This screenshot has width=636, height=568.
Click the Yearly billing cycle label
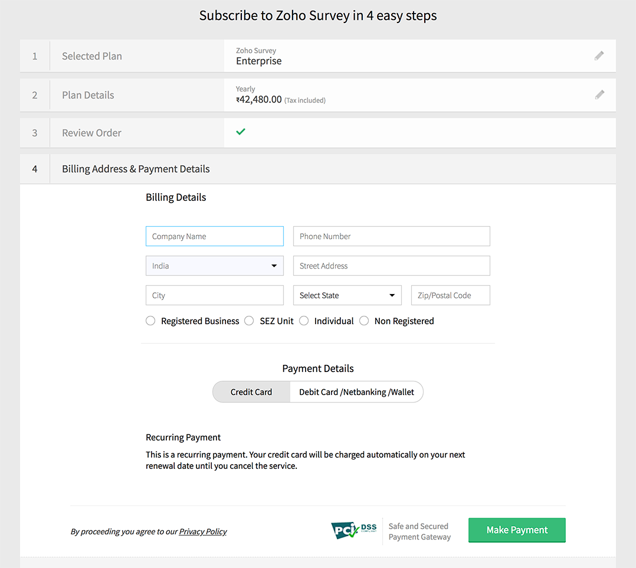point(245,89)
